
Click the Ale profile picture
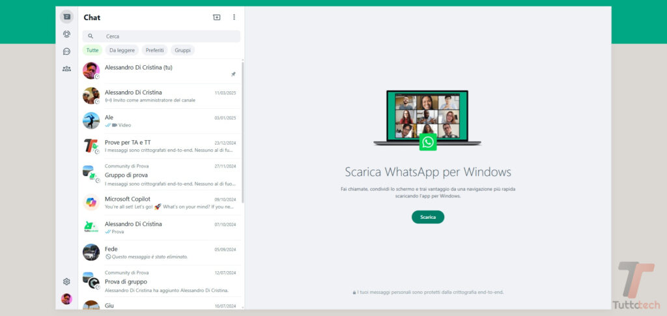tap(91, 121)
